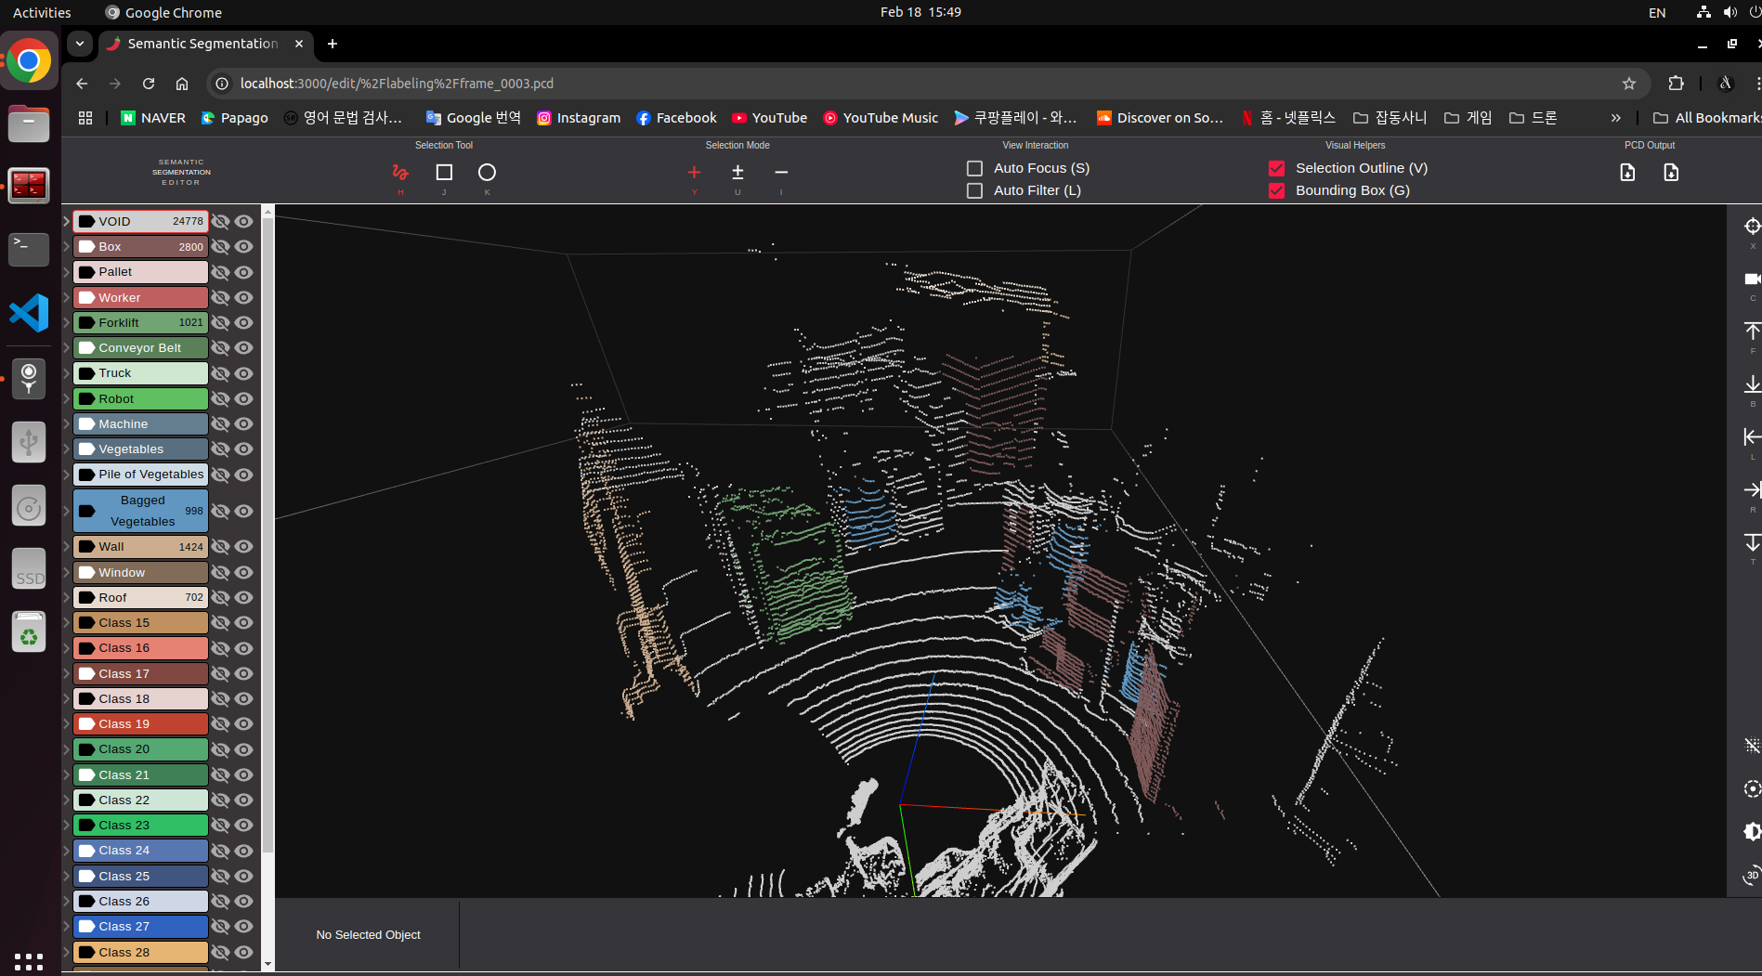1762x976 pixels.
Task: Show only the Forklift class with eye icon
Action: coord(243,323)
